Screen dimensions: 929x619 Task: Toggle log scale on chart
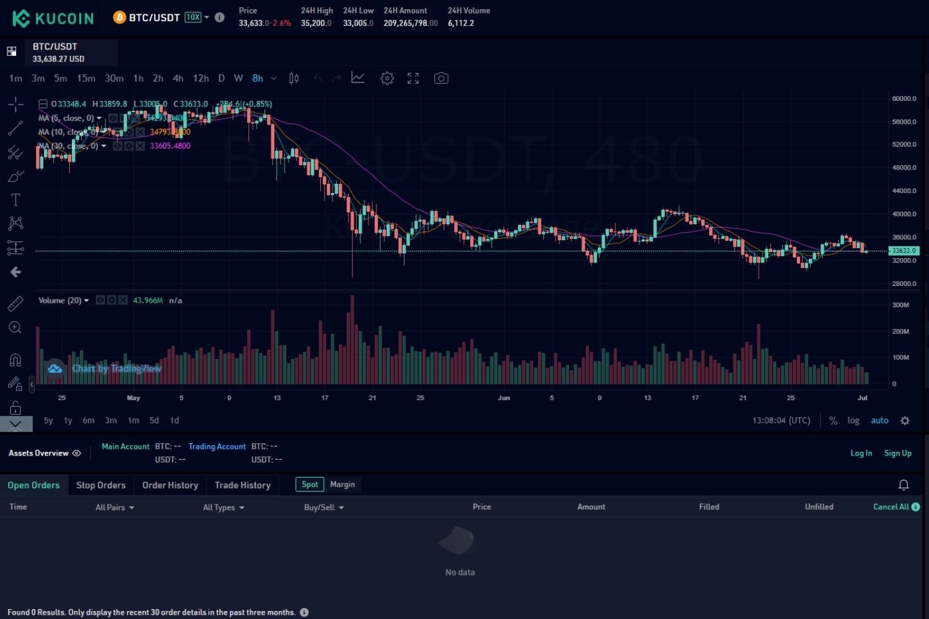click(853, 420)
